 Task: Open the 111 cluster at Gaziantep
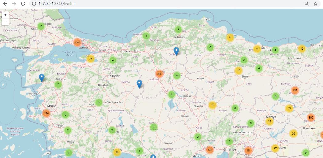(248, 150)
